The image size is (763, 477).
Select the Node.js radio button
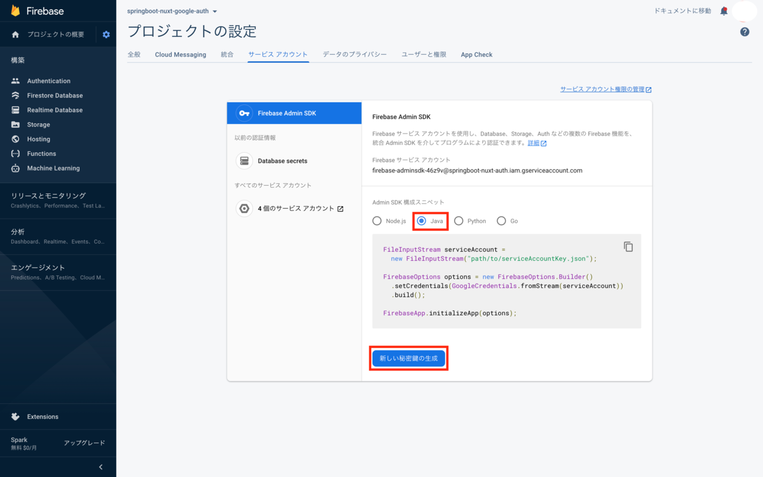(x=377, y=221)
